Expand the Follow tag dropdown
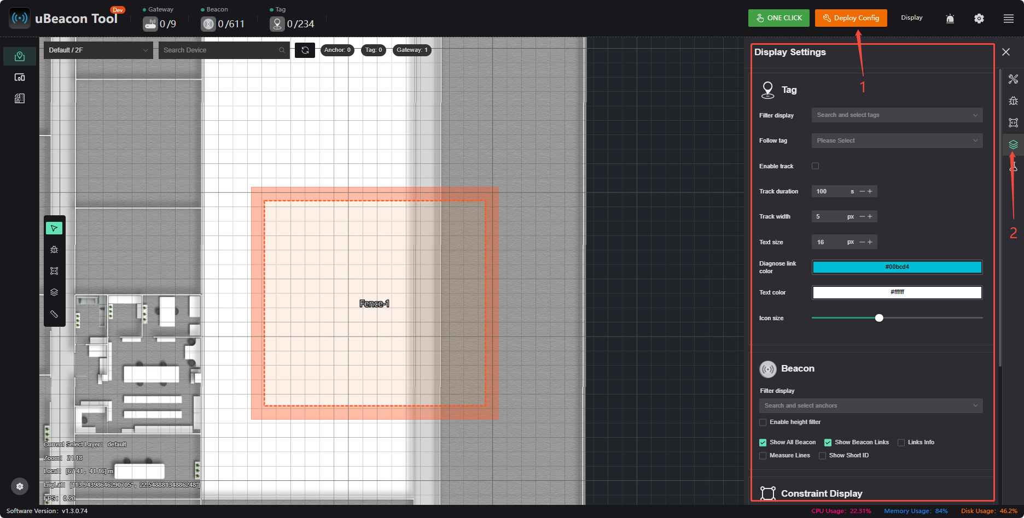This screenshot has width=1024, height=518. click(897, 140)
